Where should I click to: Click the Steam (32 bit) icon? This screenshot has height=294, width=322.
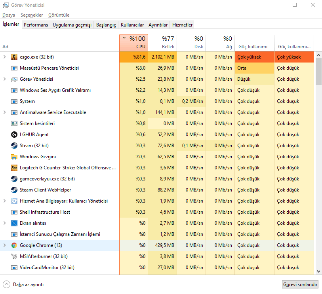14,146
